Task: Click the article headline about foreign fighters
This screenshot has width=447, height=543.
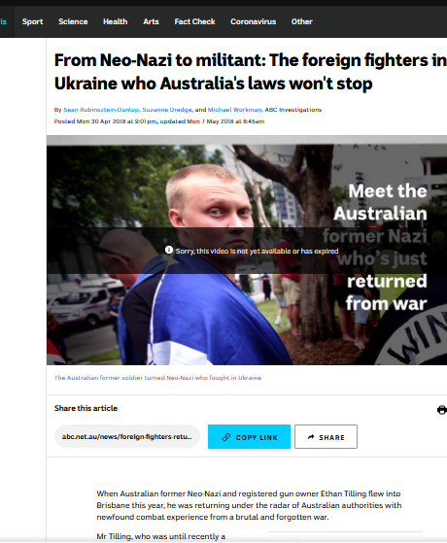Action: [250, 72]
